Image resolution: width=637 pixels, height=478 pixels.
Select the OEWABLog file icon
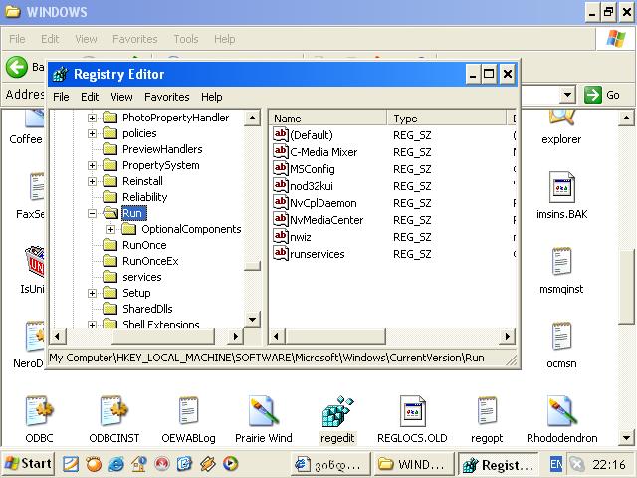188,411
